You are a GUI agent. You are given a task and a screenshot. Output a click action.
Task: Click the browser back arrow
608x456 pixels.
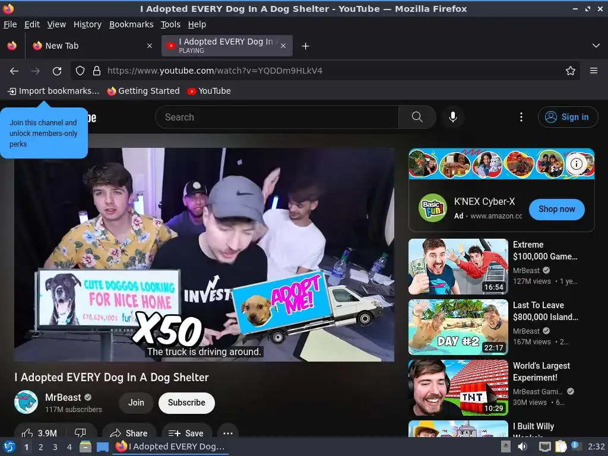14,71
